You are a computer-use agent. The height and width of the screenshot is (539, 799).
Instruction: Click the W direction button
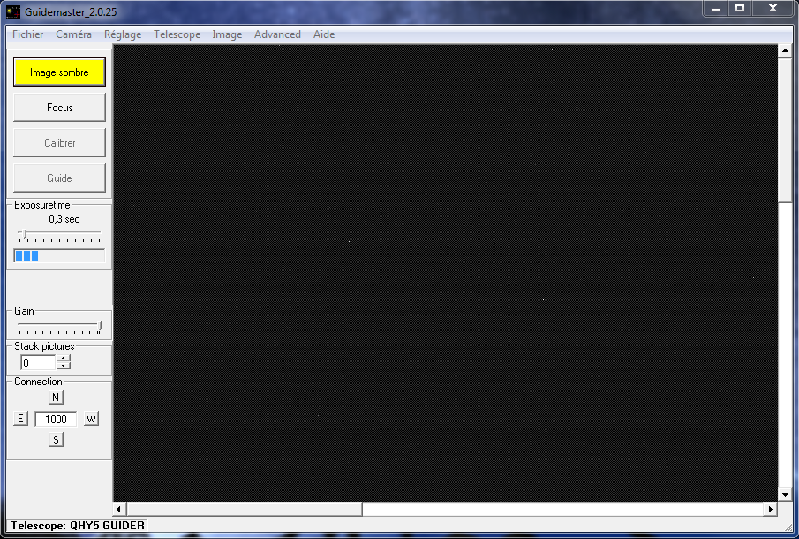tap(91, 419)
